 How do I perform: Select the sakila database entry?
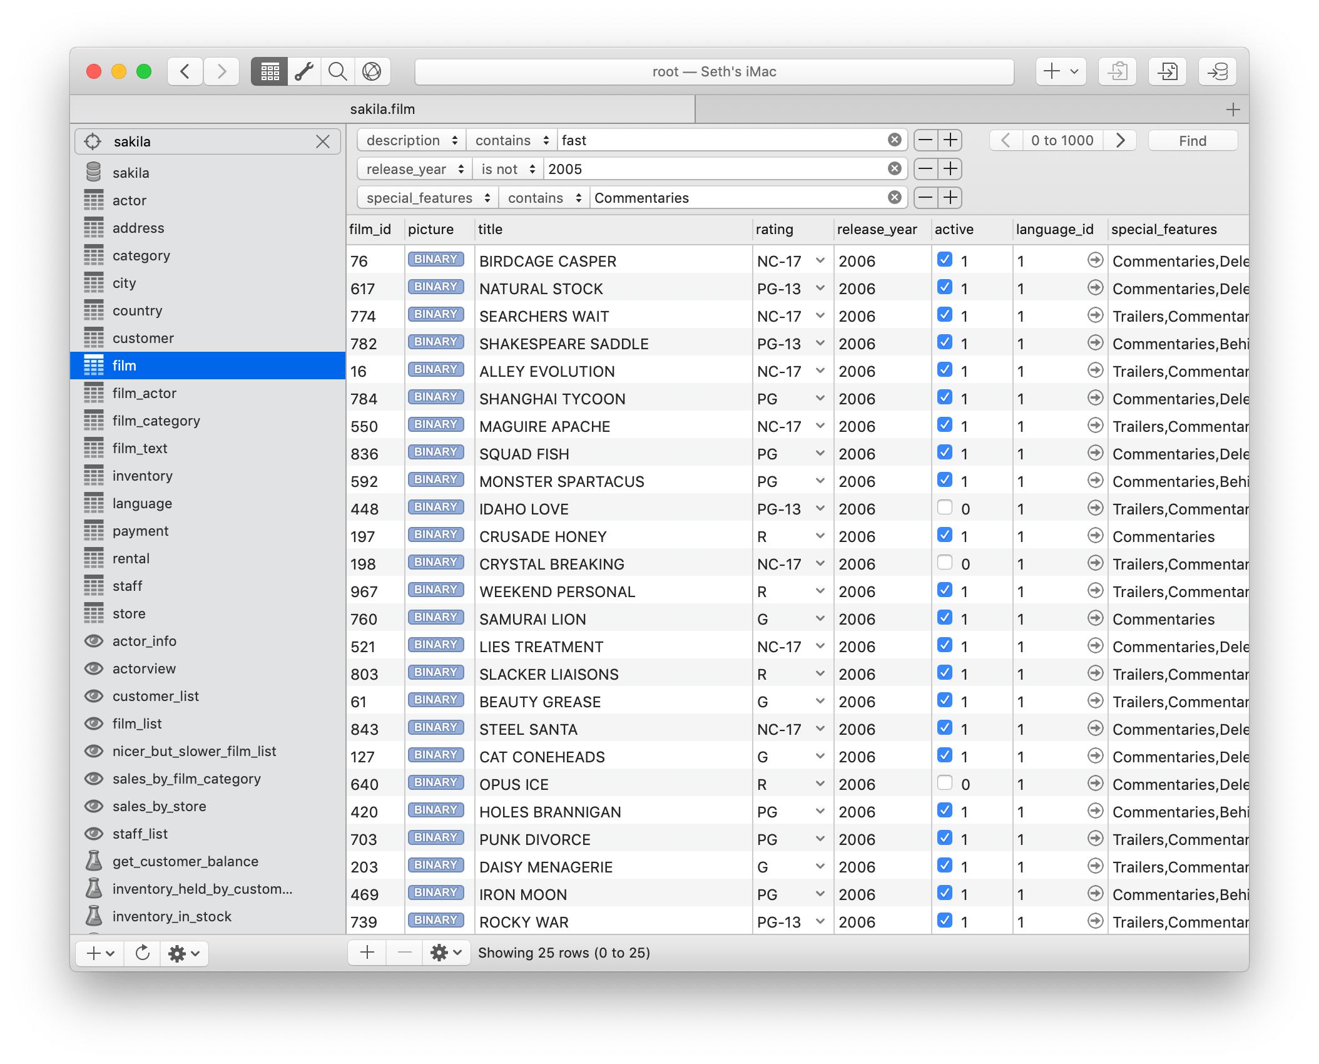(x=208, y=173)
